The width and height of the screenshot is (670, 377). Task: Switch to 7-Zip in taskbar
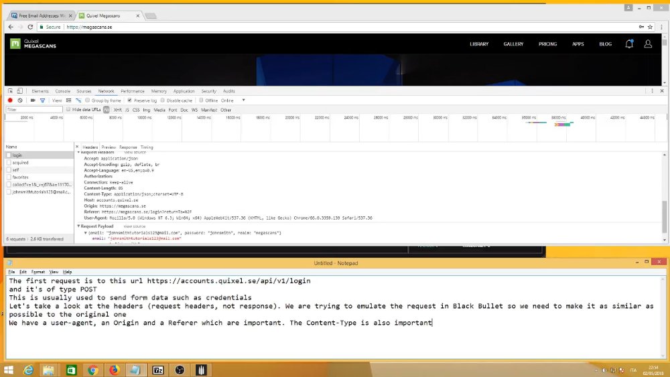(157, 370)
